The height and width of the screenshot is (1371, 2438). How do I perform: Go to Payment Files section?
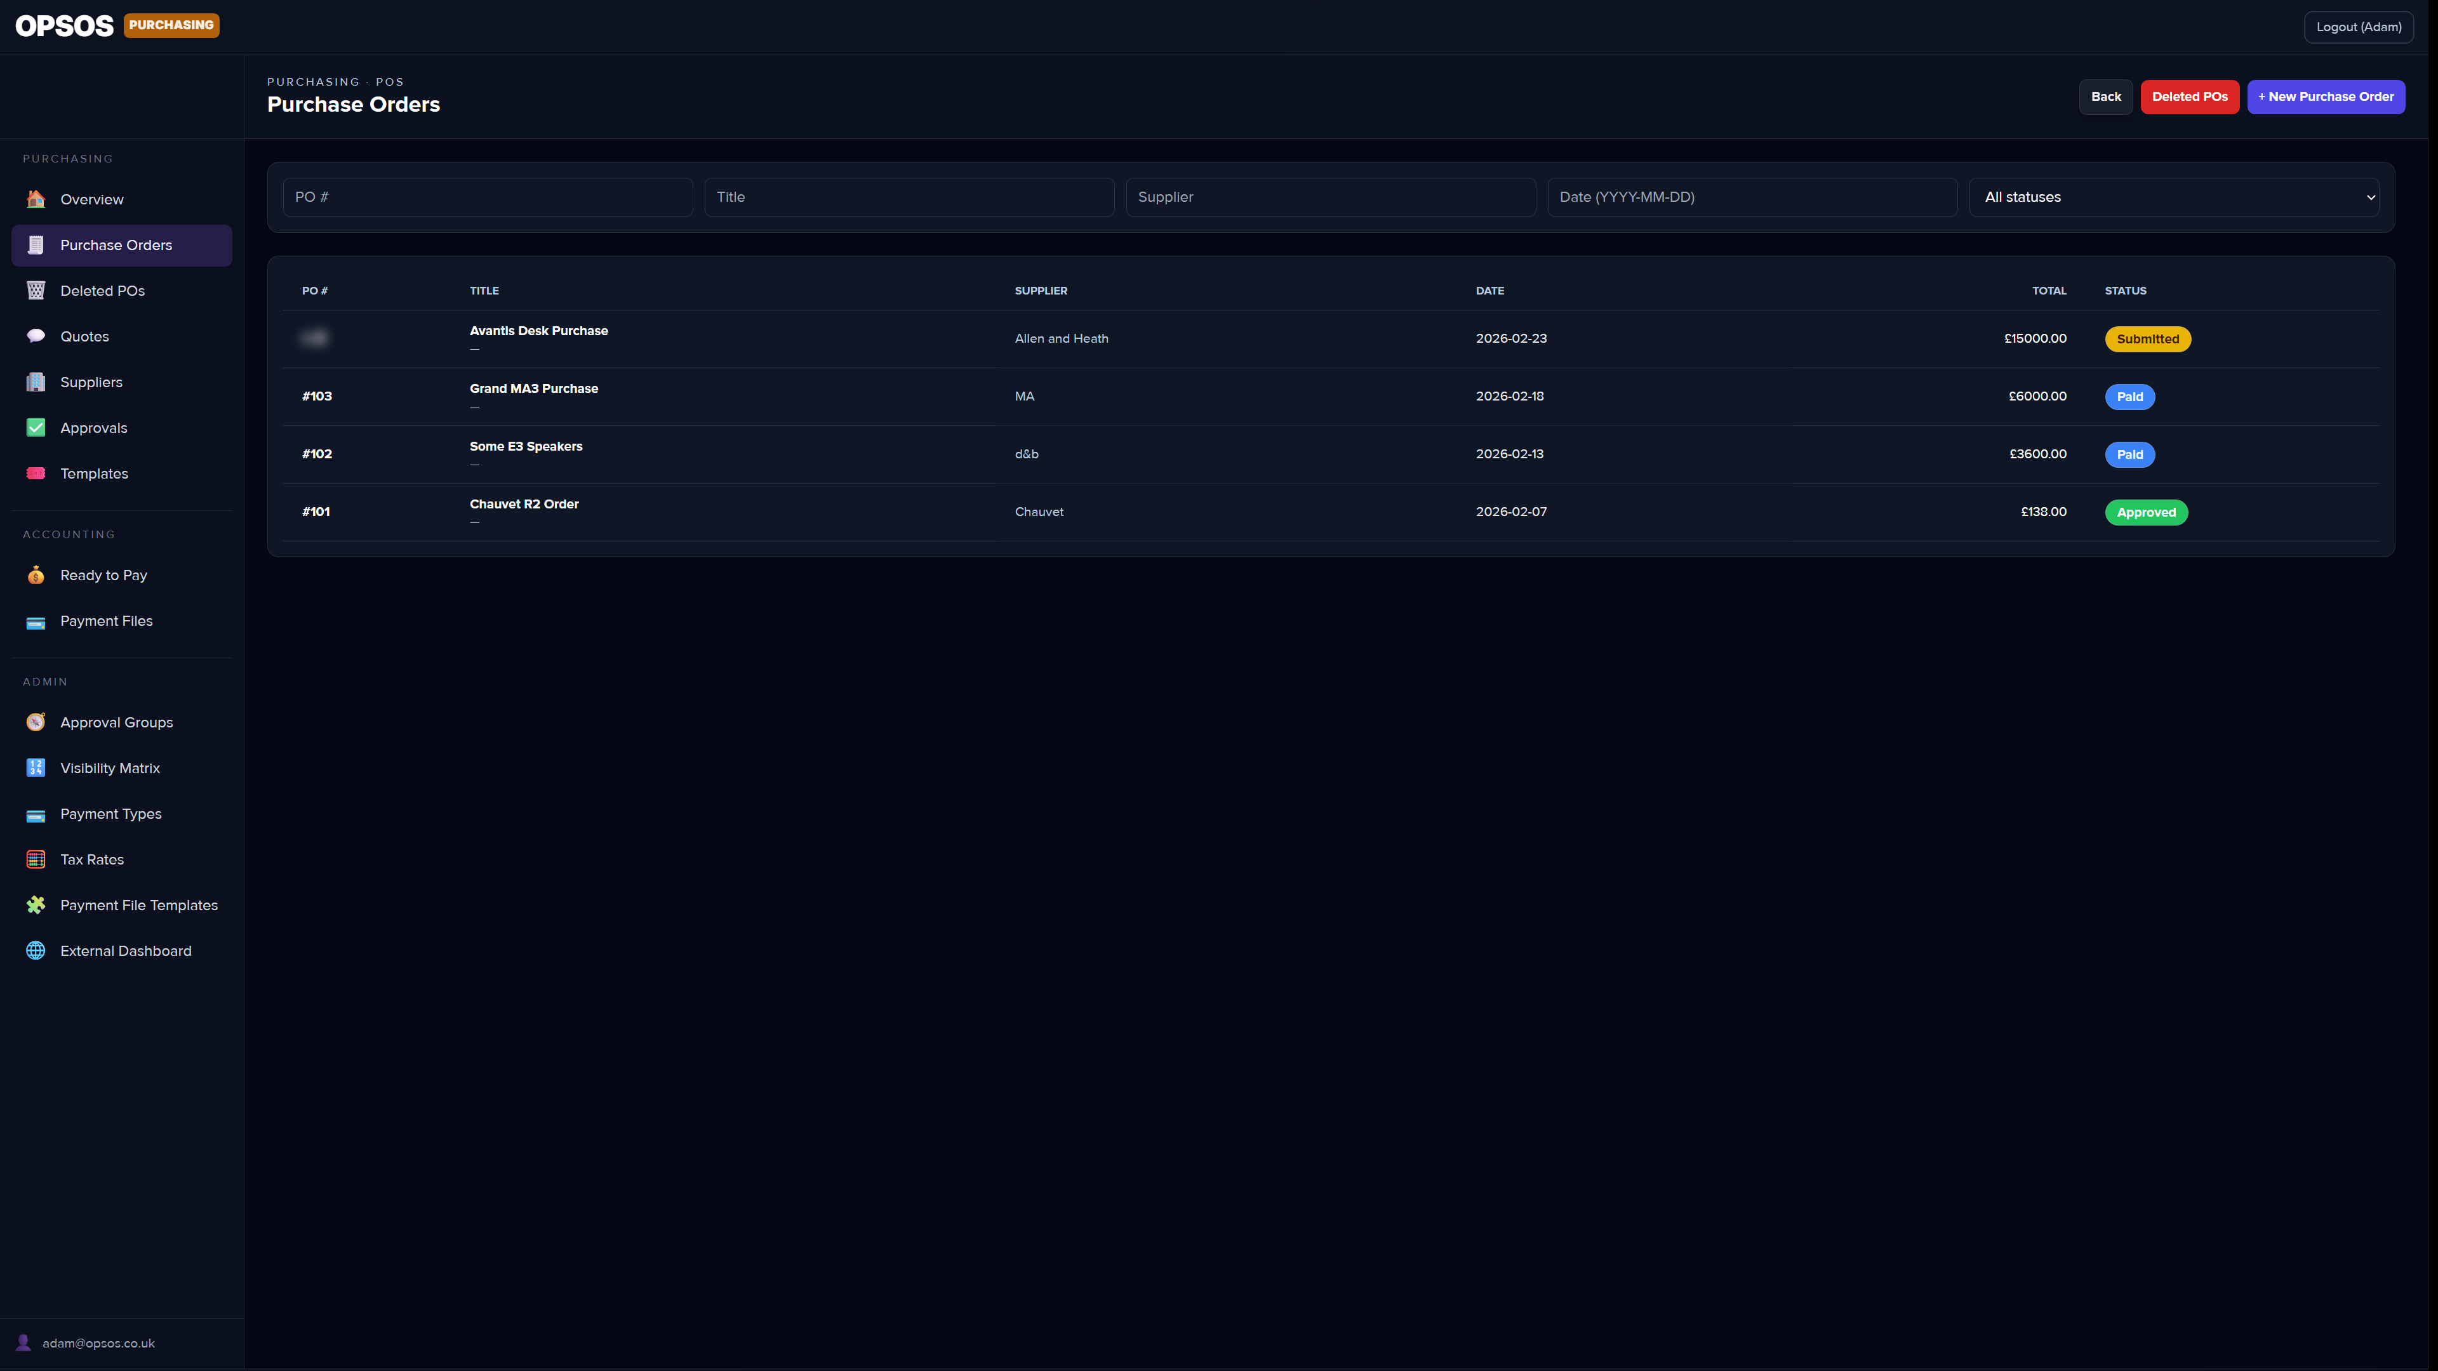pos(106,621)
